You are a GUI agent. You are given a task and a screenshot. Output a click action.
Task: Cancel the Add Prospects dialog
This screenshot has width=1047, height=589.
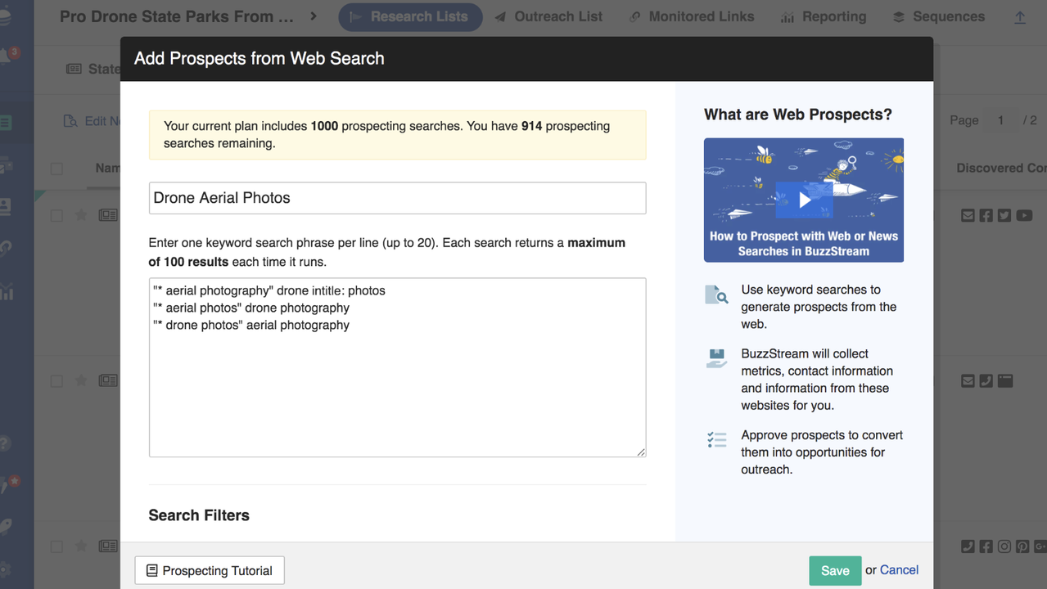899,570
